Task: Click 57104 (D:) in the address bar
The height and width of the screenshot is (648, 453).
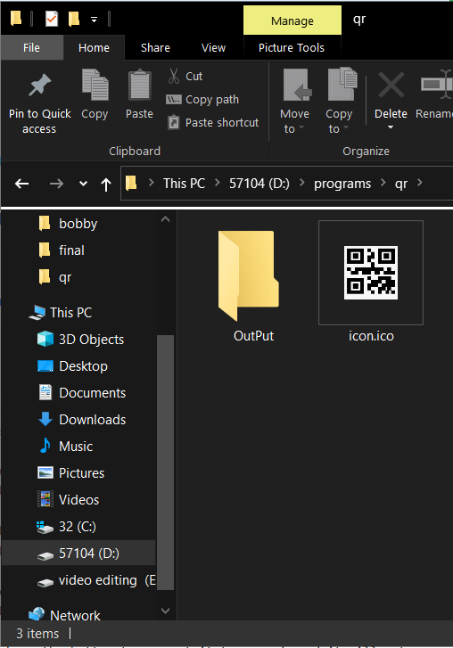Action: [x=259, y=183]
